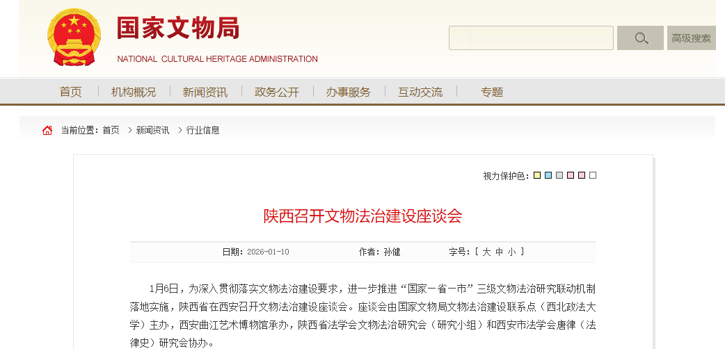Select the blue eye-protection color swatch
The height and width of the screenshot is (349, 725).
548,175
